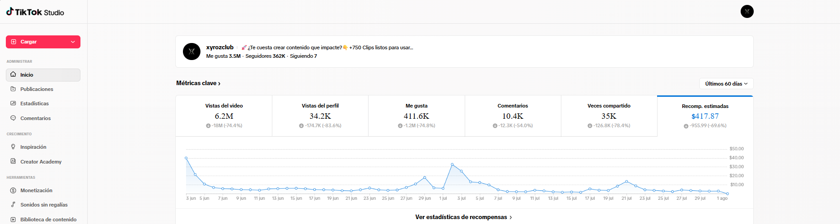Click the down-arrow icon beside -1.2M (-74.8%)
The height and width of the screenshot is (224, 840).
click(400, 126)
